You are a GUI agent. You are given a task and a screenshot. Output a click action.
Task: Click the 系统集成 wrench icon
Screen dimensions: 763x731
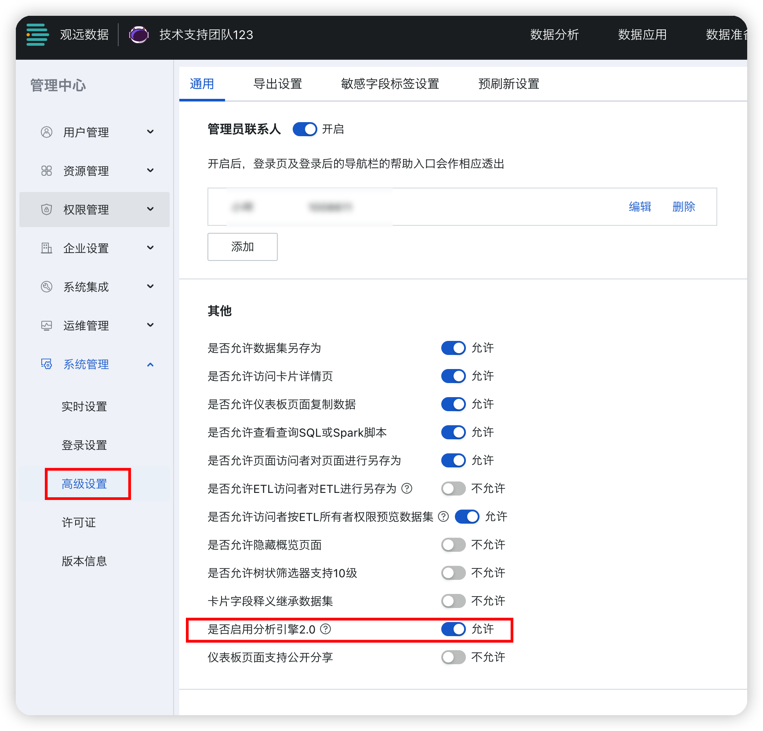[x=47, y=286]
